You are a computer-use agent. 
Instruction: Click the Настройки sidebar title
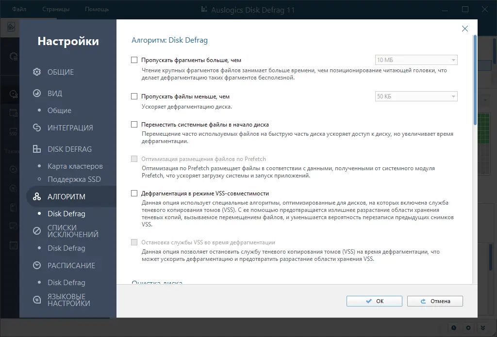click(x=68, y=41)
